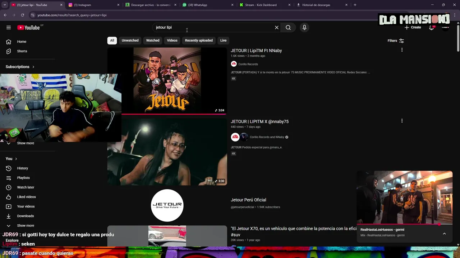Open the tab search dropdown arrow
The width and height of the screenshot is (460, 258).
tap(5, 5)
